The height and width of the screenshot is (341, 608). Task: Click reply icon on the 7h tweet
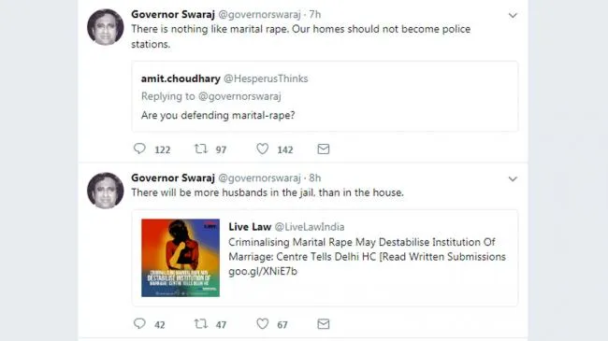(x=139, y=149)
